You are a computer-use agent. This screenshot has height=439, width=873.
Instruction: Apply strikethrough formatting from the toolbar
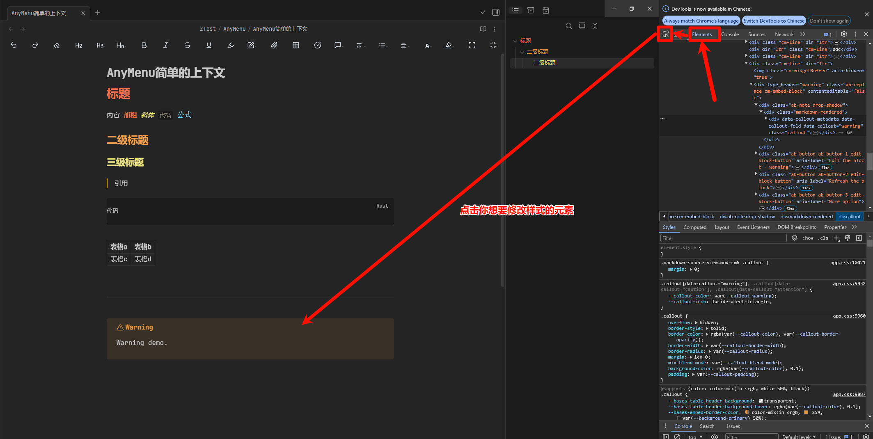click(187, 45)
